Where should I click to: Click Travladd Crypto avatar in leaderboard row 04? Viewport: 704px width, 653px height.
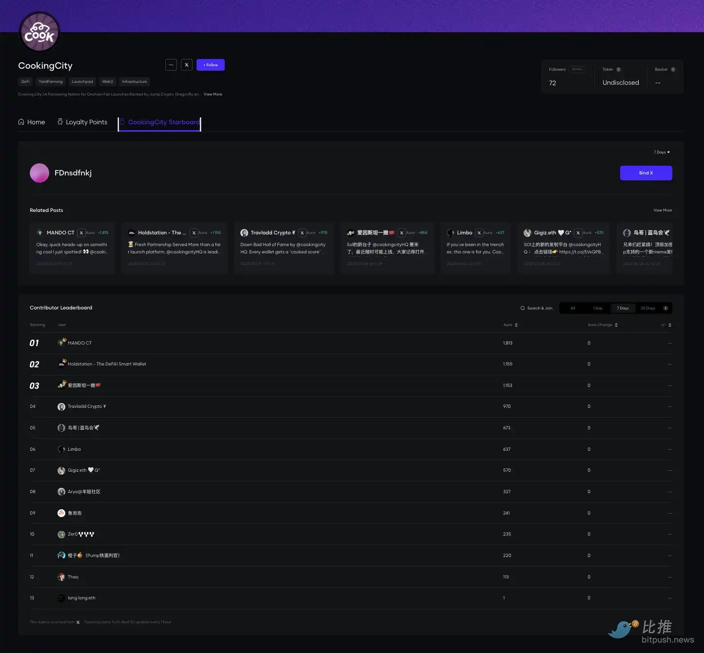coord(61,406)
